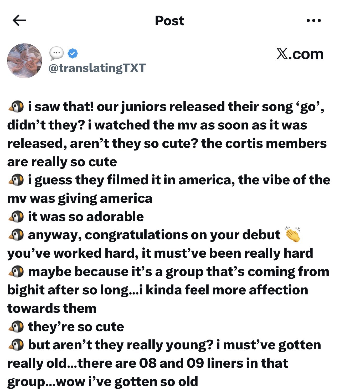Click the text 'it was so adorable'
This screenshot has height=390, width=339.
86,217
